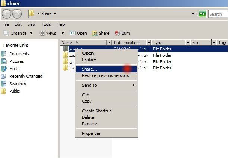This screenshot has width=228, height=158.
Task: Sort by the Type column header
Action: 168,43
